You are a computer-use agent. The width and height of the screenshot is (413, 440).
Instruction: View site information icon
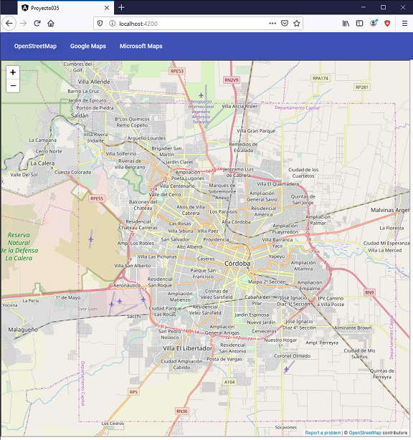tap(113, 24)
